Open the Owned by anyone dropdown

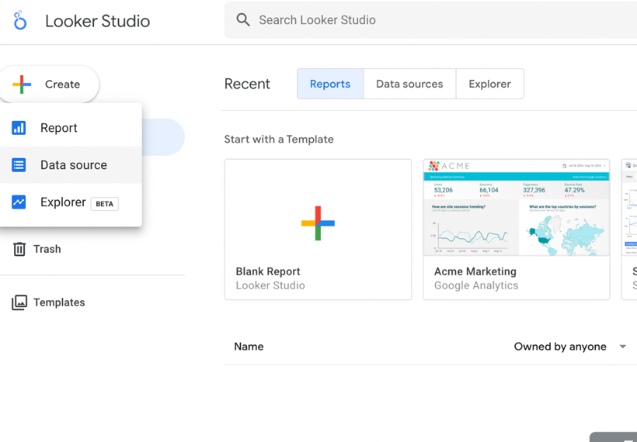560,347
